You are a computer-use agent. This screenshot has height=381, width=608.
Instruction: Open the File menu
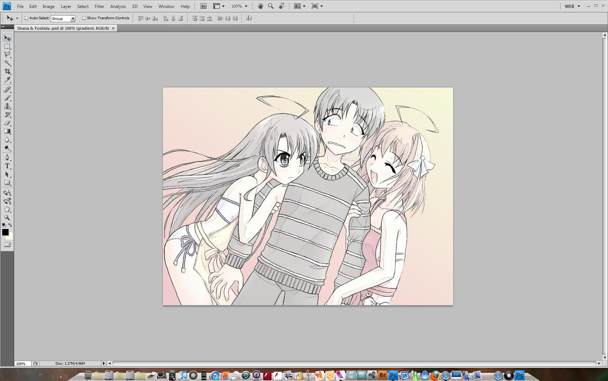click(x=20, y=6)
